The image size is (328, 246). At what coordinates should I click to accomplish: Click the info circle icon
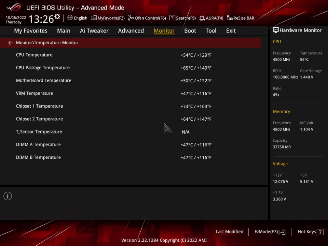(x=8, y=196)
